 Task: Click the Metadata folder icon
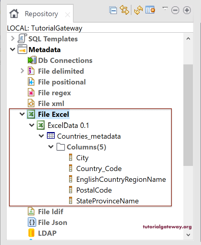point(22,49)
